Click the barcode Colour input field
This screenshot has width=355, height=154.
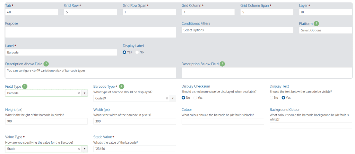[x=223, y=121]
